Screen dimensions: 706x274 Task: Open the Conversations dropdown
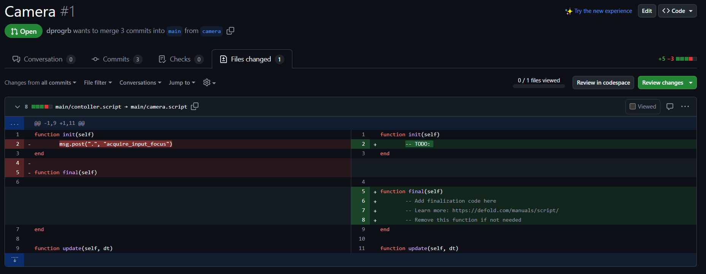click(x=140, y=83)
